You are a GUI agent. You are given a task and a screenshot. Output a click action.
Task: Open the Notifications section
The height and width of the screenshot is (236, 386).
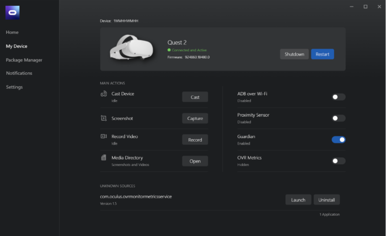[x=19, y=73]
